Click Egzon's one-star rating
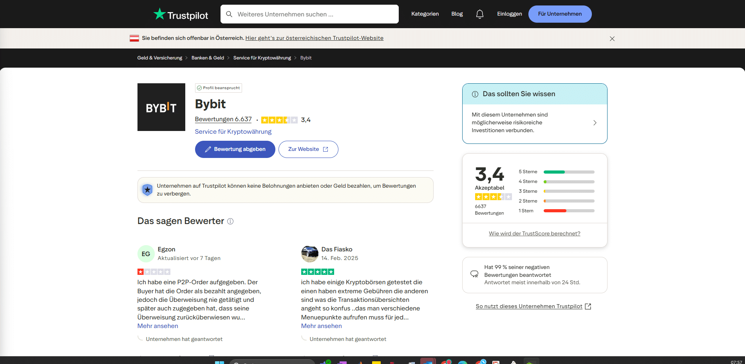745x364 pixels. [154, 272]
